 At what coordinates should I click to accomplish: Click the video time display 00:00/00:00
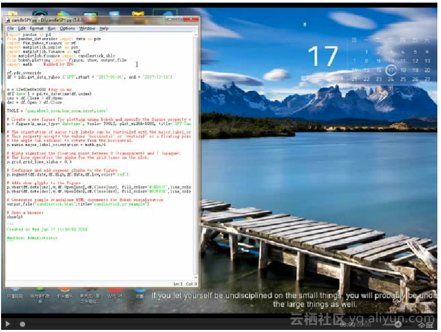click(x=355, y=325)
